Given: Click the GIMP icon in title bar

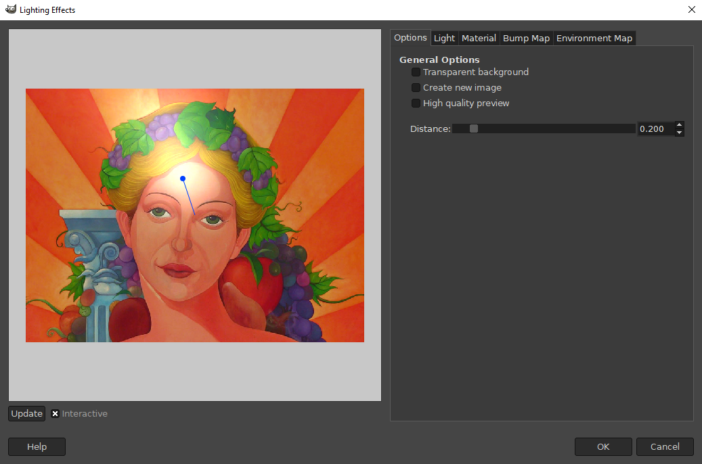Looking at the screenshot, I should 11,9.
